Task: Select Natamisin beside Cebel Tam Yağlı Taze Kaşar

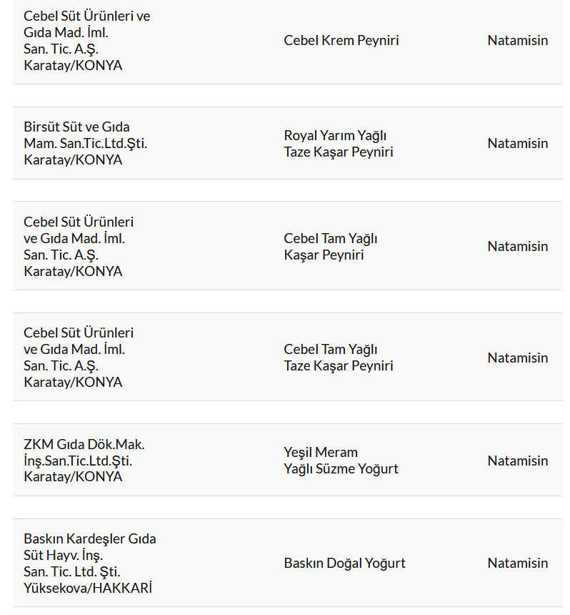Action: coord(517,358)
